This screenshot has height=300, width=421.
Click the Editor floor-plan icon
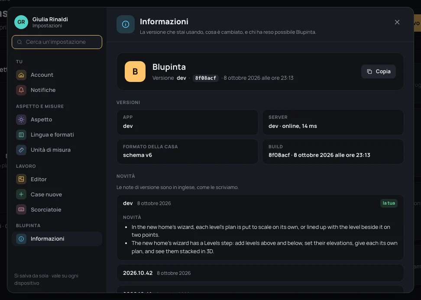(x=21, y=179)
